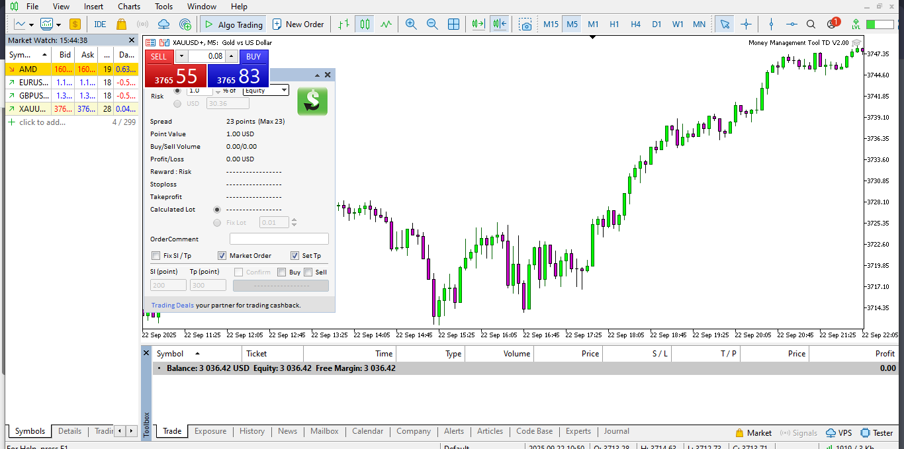Uncheck the Market Order checkbox
This screenshot has width=904, height=449.
coord(222,256)
